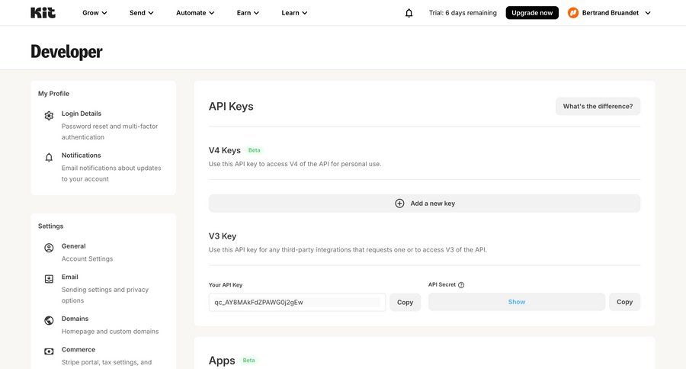Click the V4 Keys Beta badge
686x369 pixels.
click(x=254, y=150)
